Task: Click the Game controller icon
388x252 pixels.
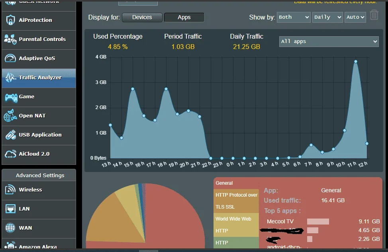Action: coord(11,98)
